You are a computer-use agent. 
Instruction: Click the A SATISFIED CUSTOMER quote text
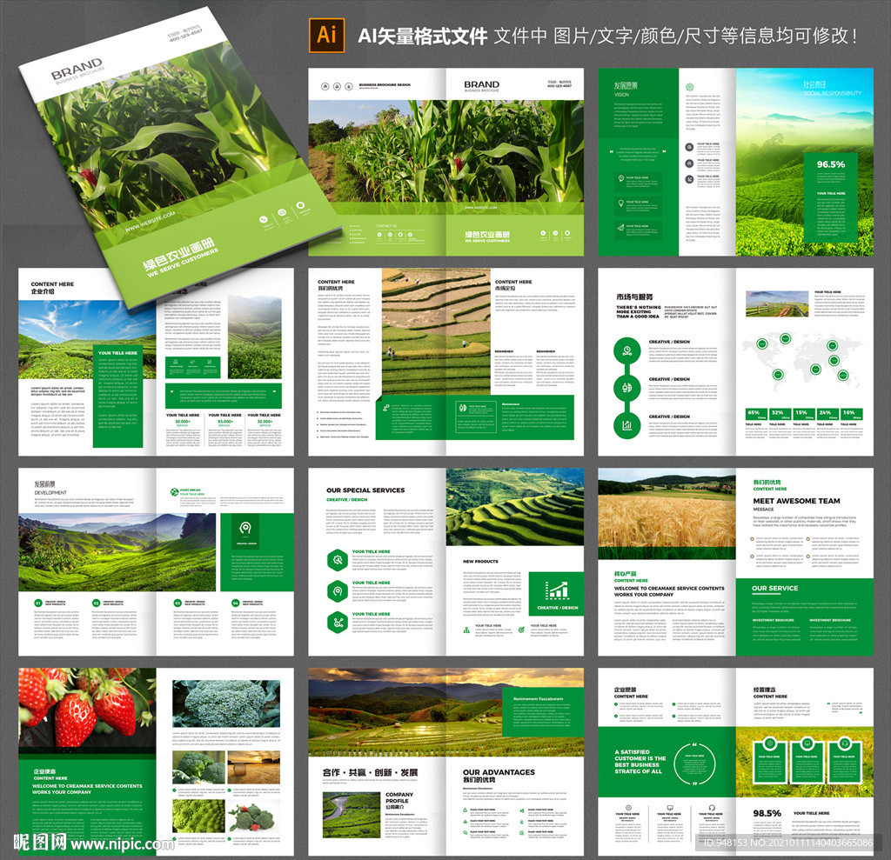point(640,762)
